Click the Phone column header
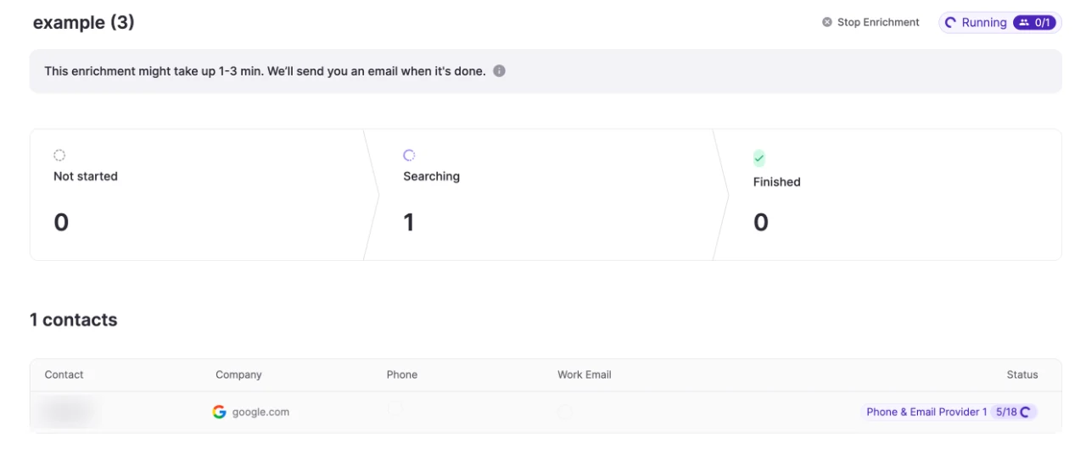This screenshot has height=449, width=1086. click(402, 374)
